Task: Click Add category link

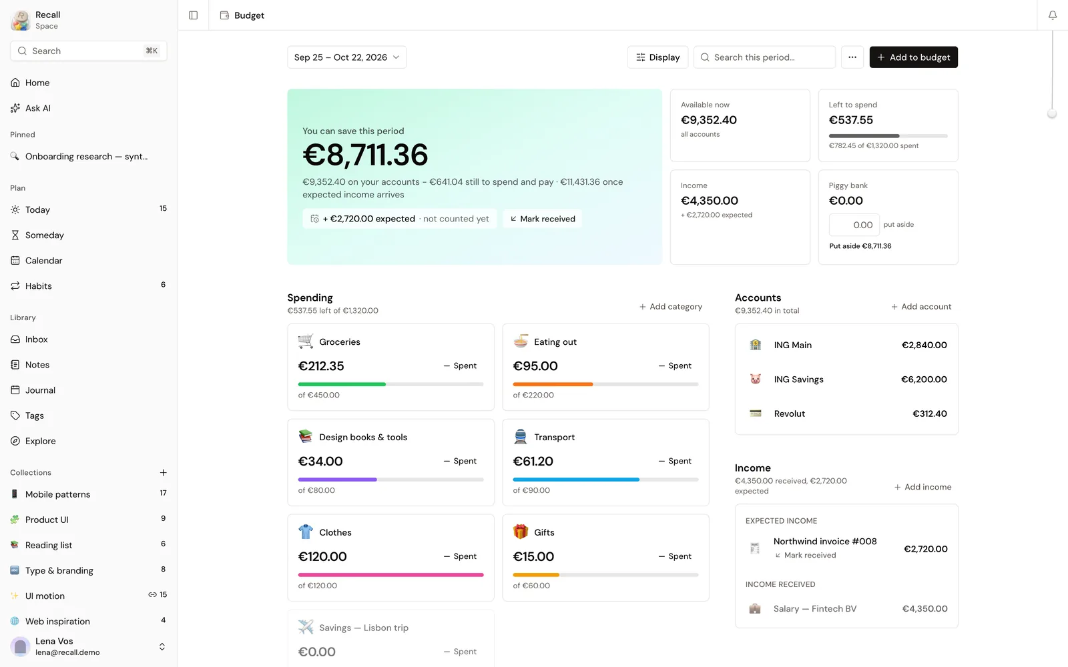Action: (671, 307)
